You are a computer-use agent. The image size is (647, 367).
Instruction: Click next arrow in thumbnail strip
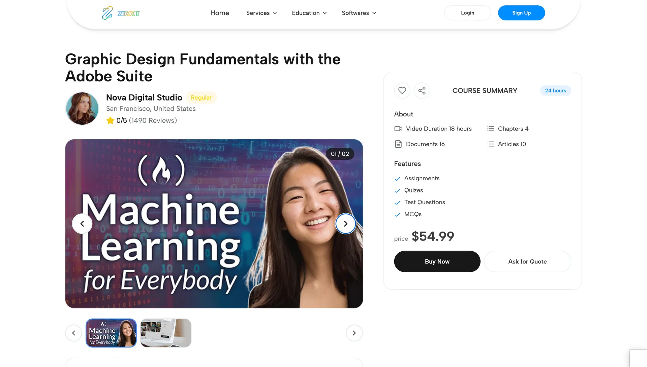pos(354,333)
